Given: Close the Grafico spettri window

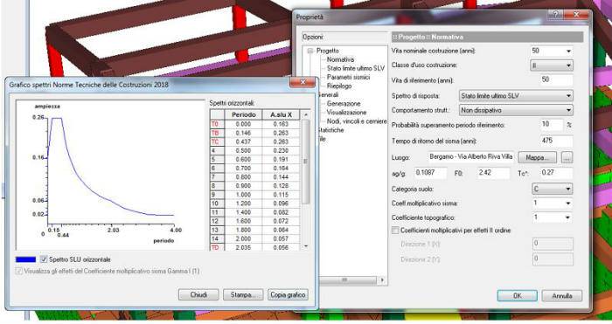Looking at the screenshot, I should click(303, 82).
